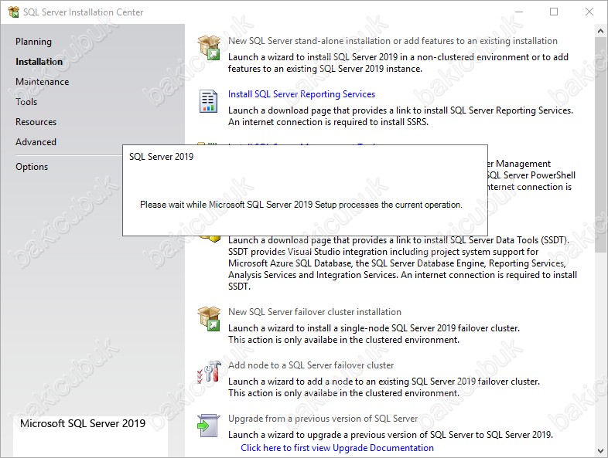
Task: Show the Resources section
Action: click(36, 122)
